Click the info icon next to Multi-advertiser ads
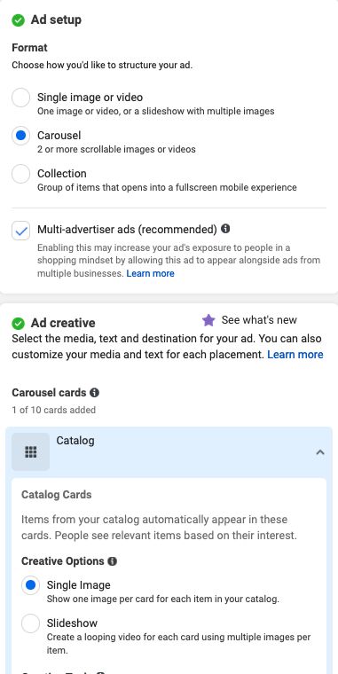Viewport: 338px width, 674px height. click(x=225, y=229)
